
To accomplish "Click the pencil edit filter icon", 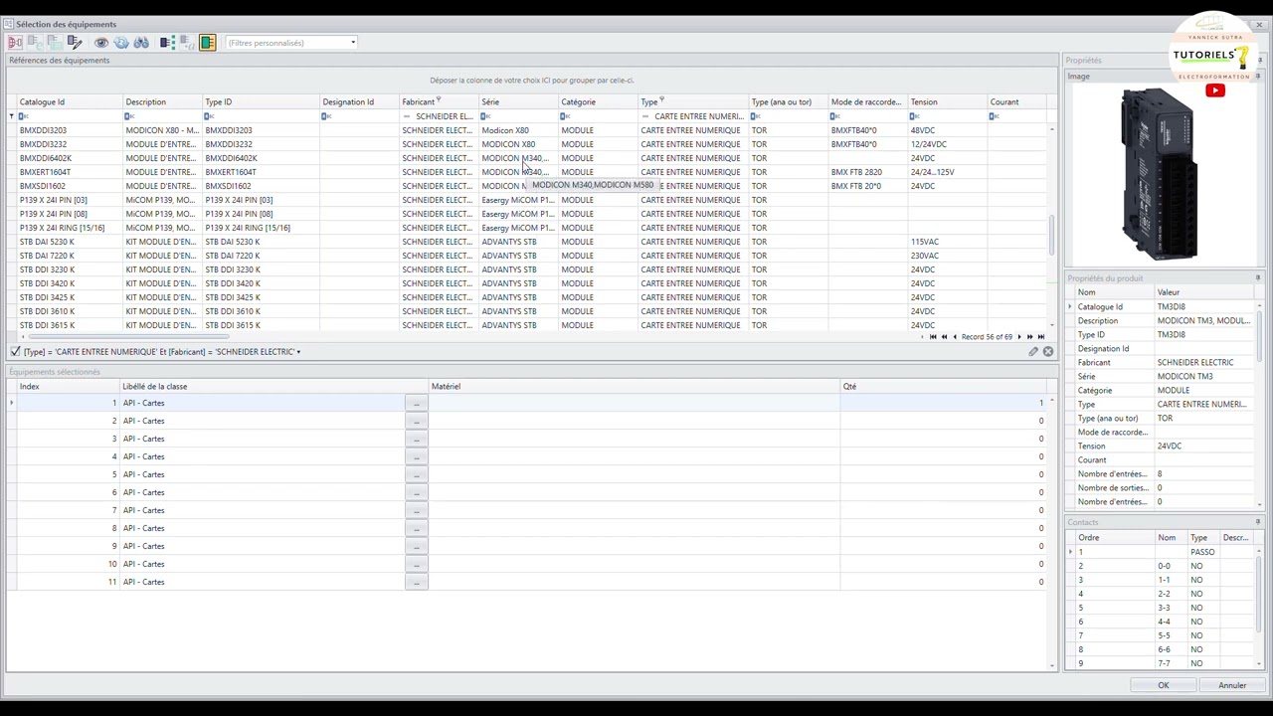I will click(1033, 352).
